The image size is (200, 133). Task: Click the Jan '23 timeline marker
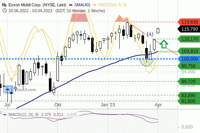pyautogui.click(x=108, y=105)
